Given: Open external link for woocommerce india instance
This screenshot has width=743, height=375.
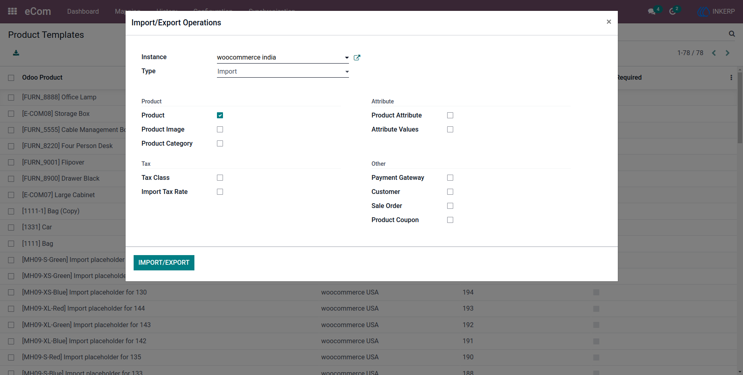Looking at the screenshot, I should click(357, 58).
